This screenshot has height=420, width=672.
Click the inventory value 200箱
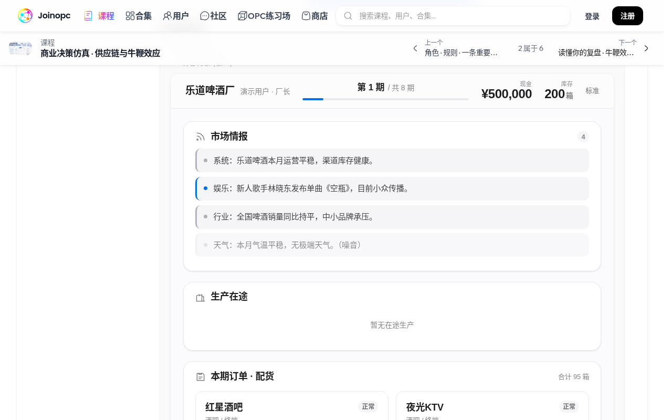click(x=559, y=94)
